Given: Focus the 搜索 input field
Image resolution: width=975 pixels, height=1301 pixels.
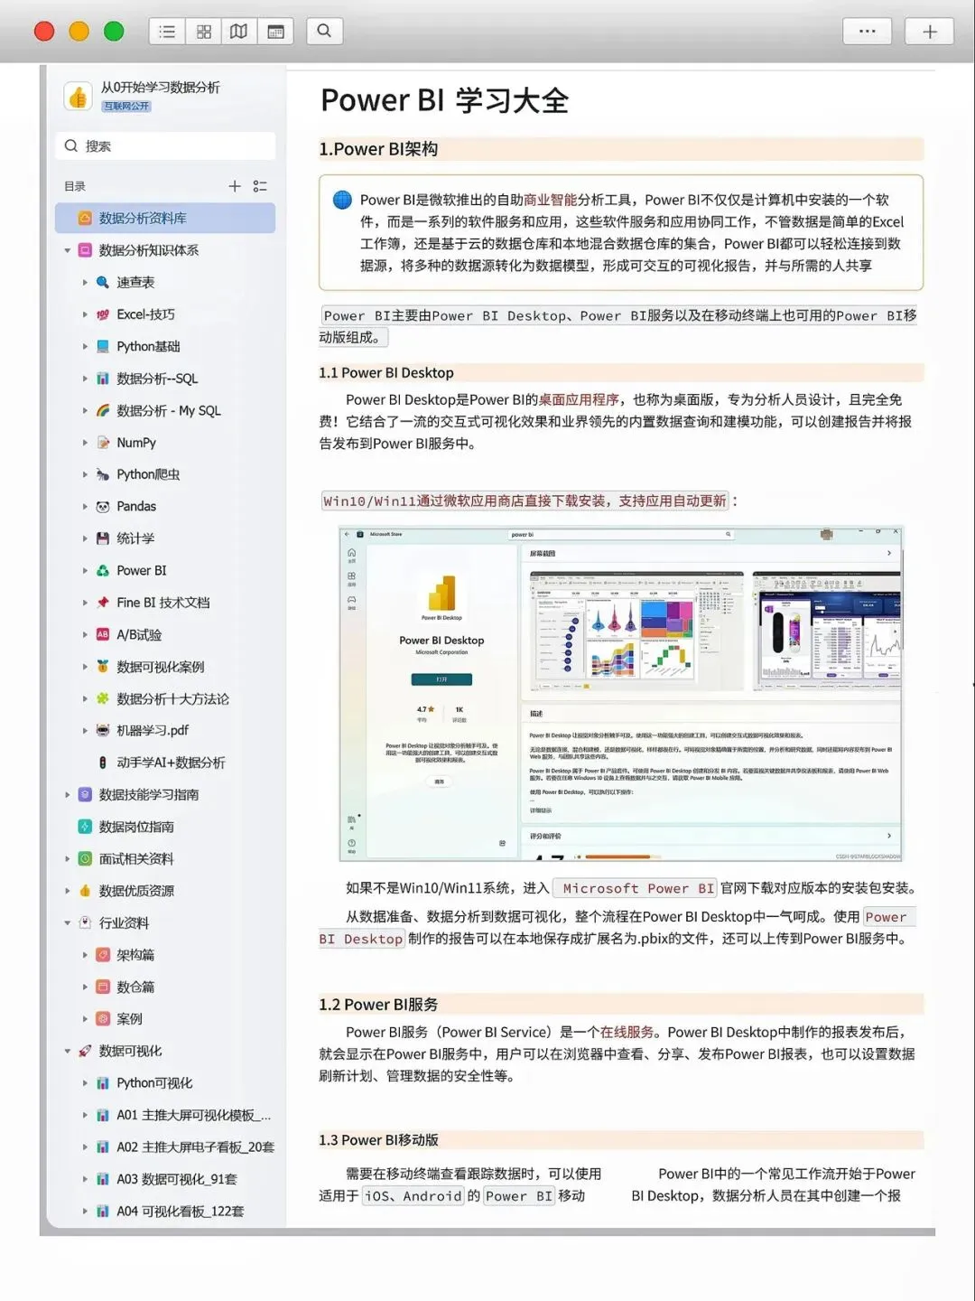Looking at the screenshot, I should point(165,146).
